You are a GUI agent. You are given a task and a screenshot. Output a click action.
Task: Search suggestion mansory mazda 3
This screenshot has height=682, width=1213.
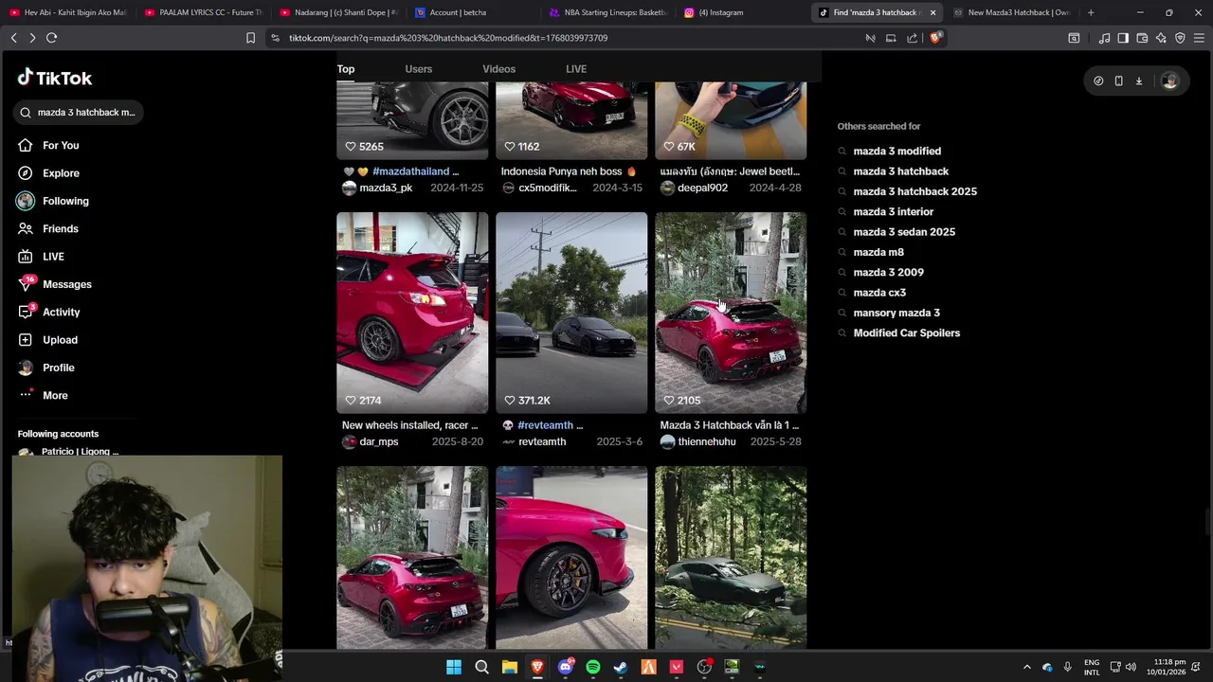pos(896,313)
